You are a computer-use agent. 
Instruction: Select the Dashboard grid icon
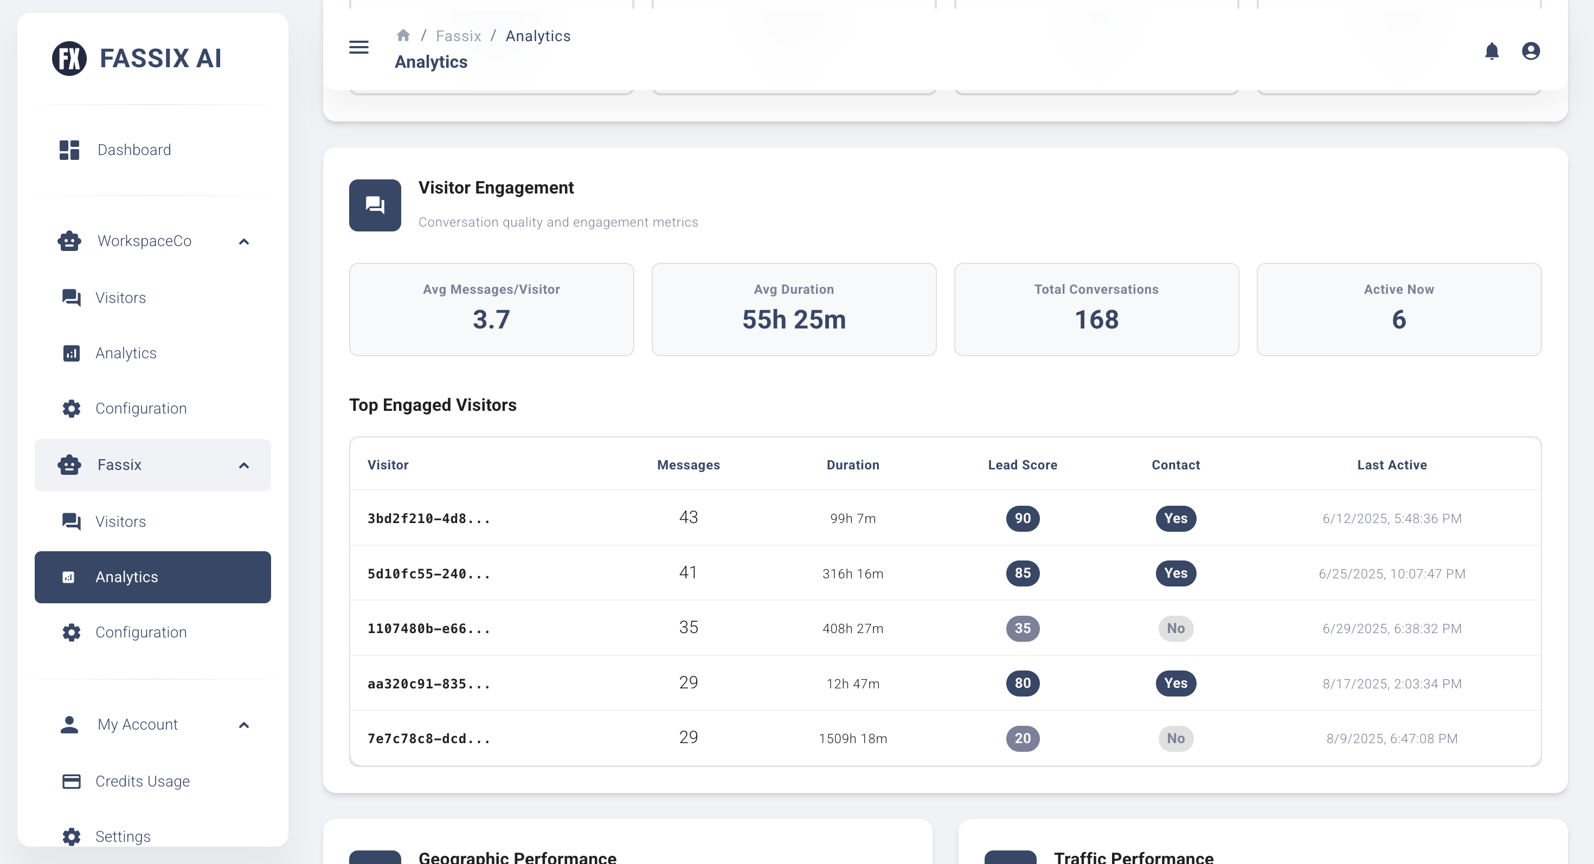click(x=69, y=150)
